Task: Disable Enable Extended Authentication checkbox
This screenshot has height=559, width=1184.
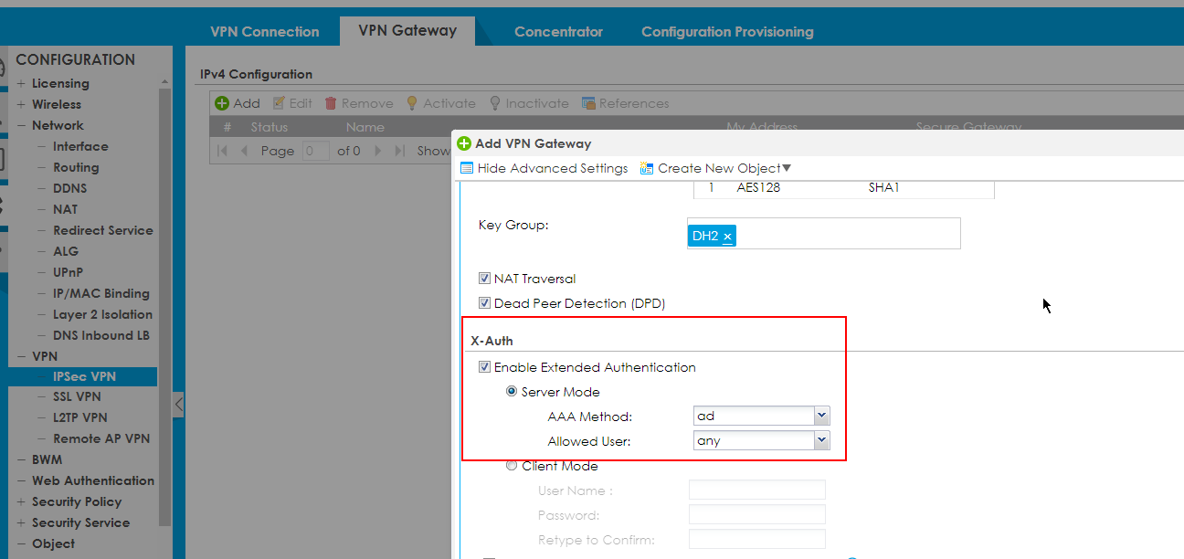Action: pos(485,367)
